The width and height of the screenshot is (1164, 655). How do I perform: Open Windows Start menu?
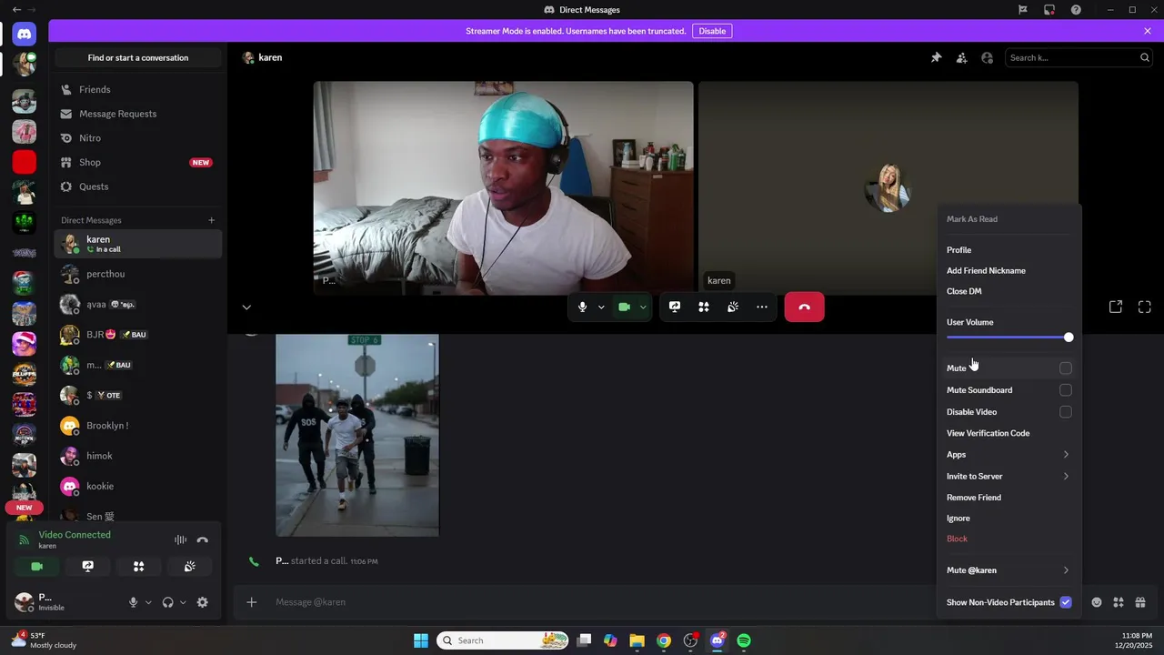pyautogui.click(x=420, y=640)
